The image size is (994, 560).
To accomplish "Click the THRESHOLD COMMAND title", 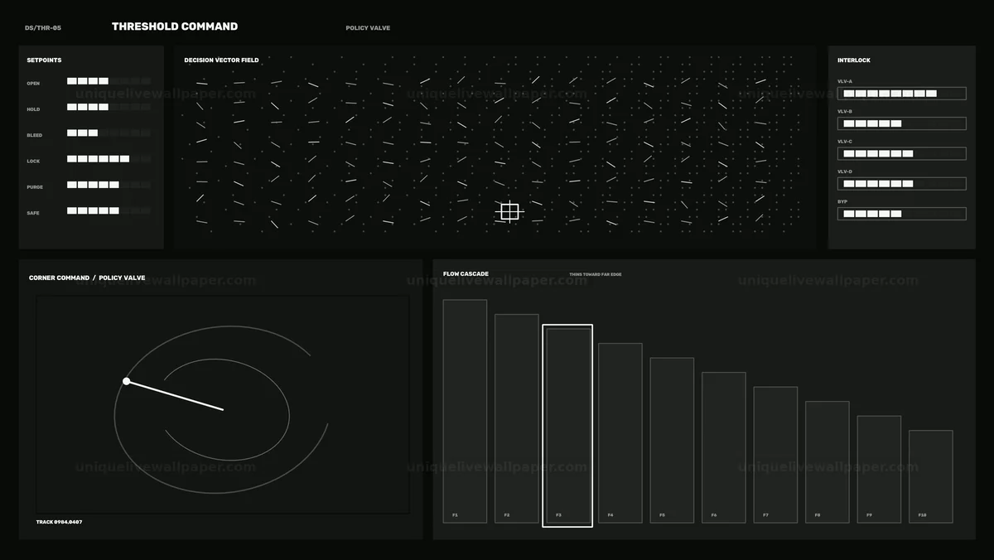I will tap(175, 27).
